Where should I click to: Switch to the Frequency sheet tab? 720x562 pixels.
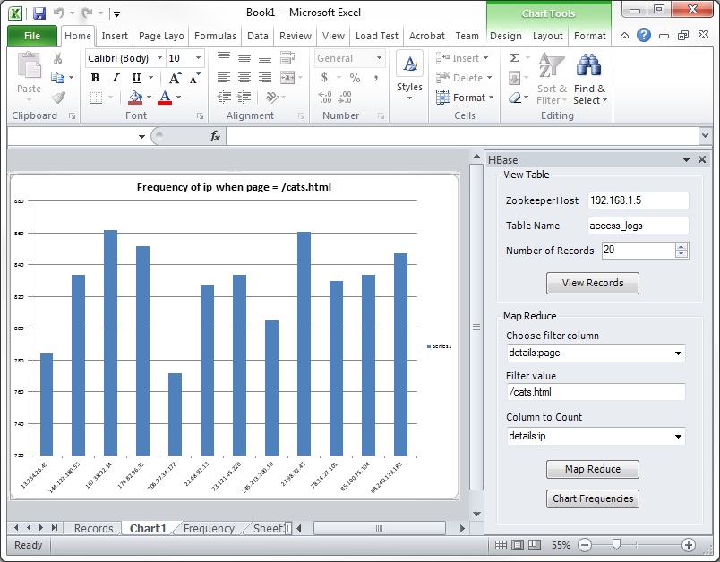pyautogui.click(x=209, y=529)
